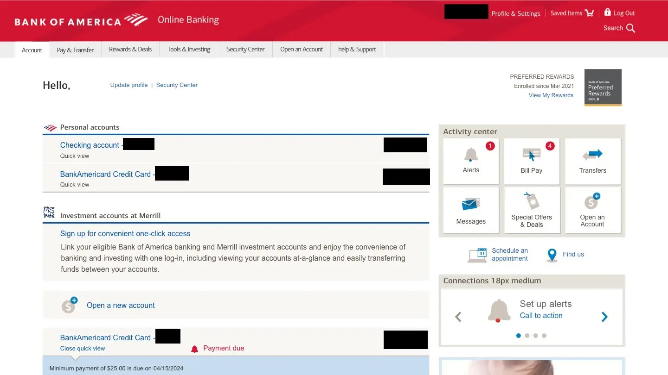Switch to the Pay & Transfer tab

coord(75,49)
